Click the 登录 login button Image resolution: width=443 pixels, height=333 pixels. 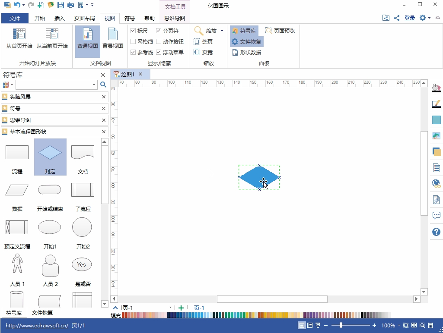click(x=409, y=18)
